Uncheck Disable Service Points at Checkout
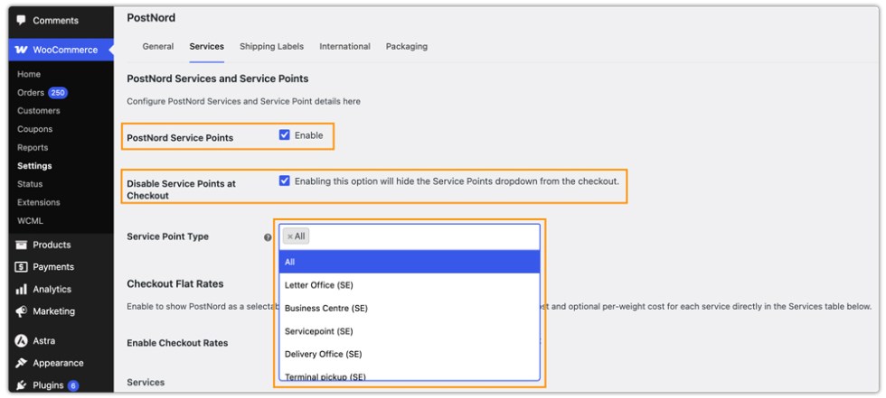Image resolution: width=886 pixels, height=398 pixels. (x=284, y=181)
